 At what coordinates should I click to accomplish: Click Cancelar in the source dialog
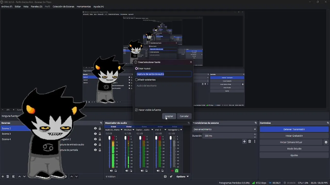[x=184, y=116]
